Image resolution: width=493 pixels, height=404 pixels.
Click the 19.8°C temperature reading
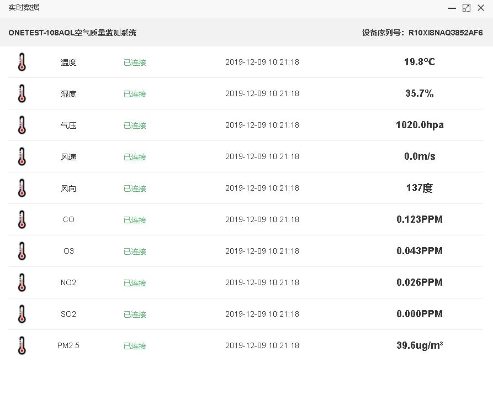[x=420, y=62]
